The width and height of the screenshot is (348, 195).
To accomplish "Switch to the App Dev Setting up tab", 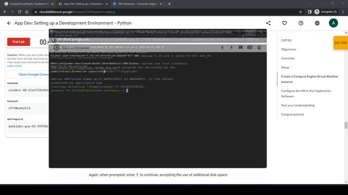I will [x=83, y=4].
